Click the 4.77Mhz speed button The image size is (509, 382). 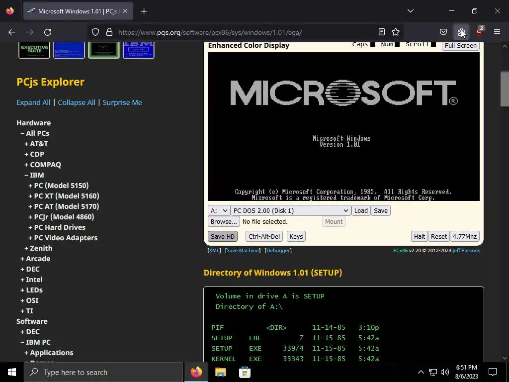pos(465,236)
